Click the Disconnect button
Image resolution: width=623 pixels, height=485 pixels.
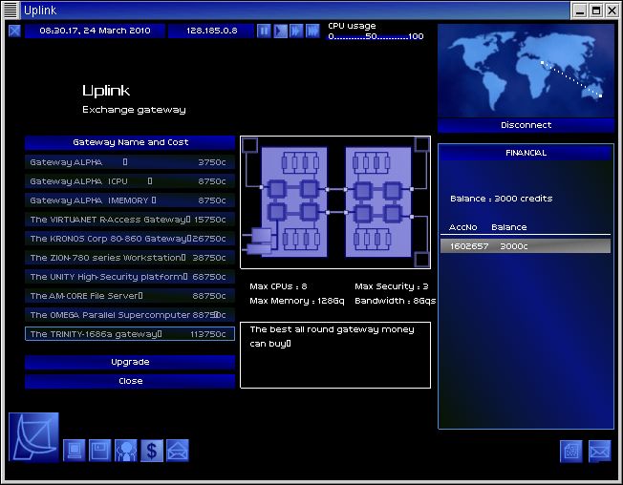[526, 125]
